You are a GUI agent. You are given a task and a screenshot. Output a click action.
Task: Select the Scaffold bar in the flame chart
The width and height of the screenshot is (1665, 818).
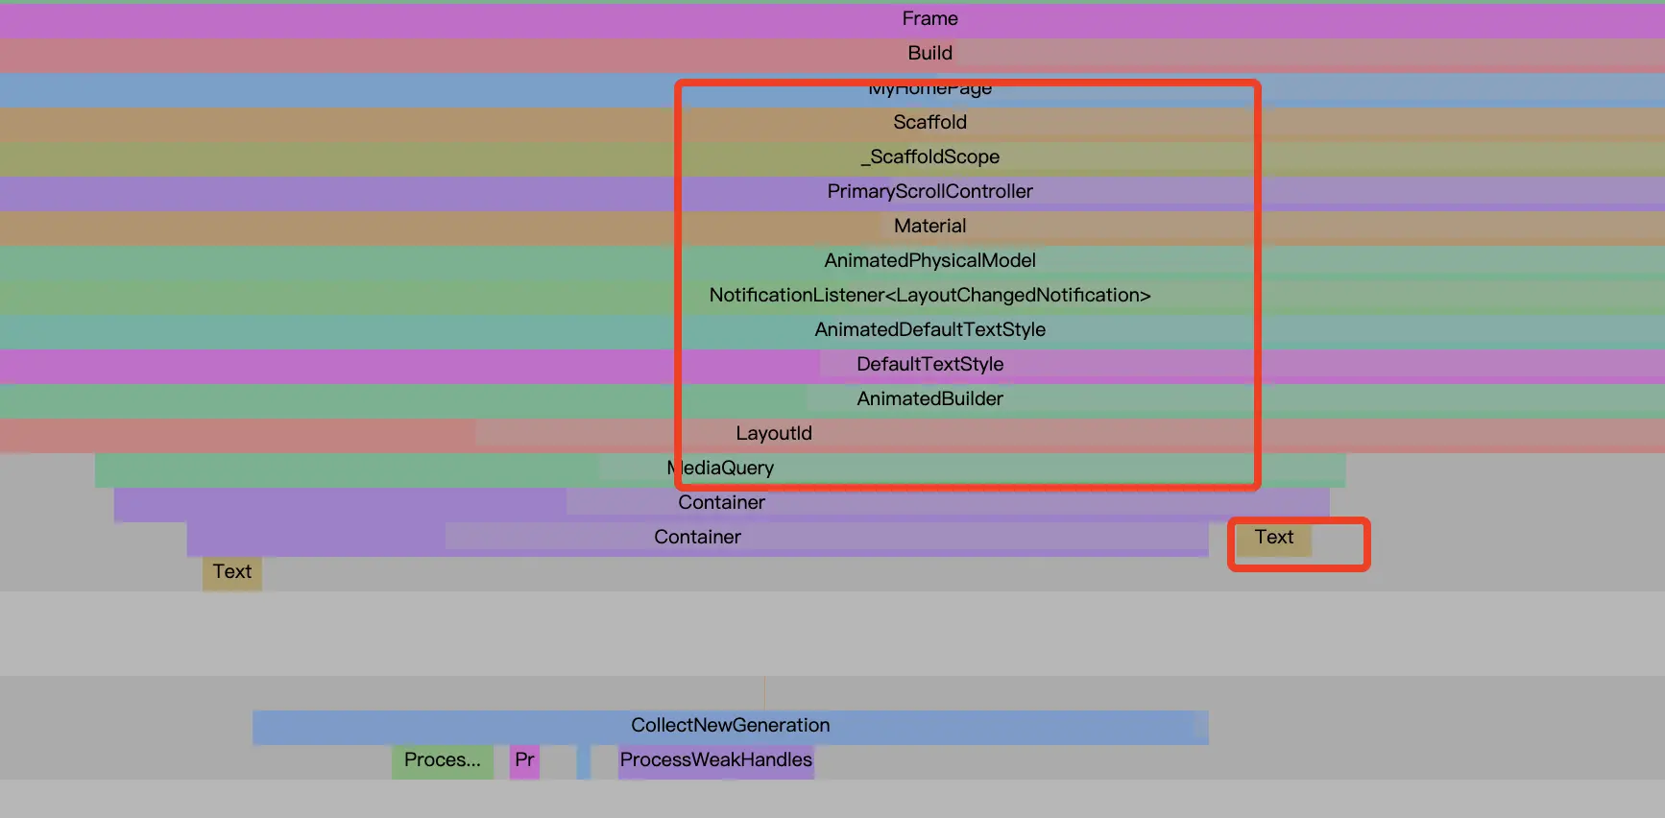(832, 124)
